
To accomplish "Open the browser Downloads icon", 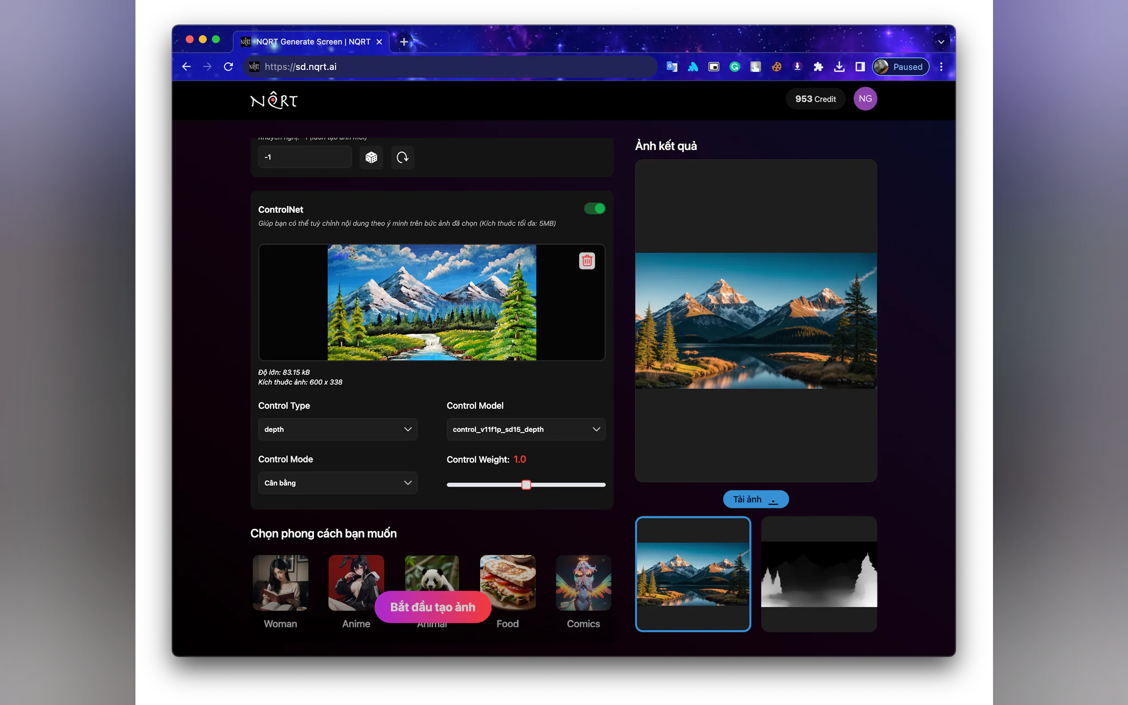I will click(839, 67).
